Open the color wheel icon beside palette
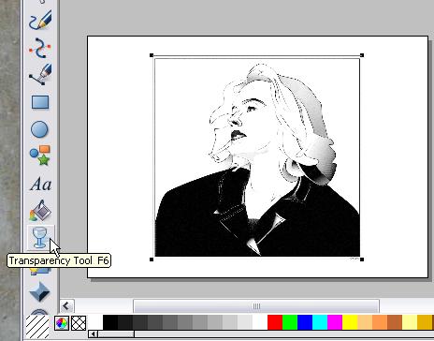This screenshot has width=434, height=341. click(x=62, y=323)
